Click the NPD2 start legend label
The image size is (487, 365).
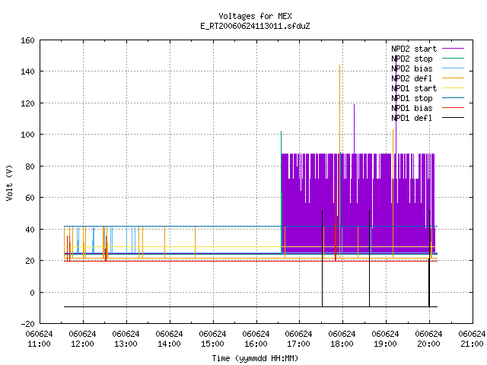click(x=414, y=49)
